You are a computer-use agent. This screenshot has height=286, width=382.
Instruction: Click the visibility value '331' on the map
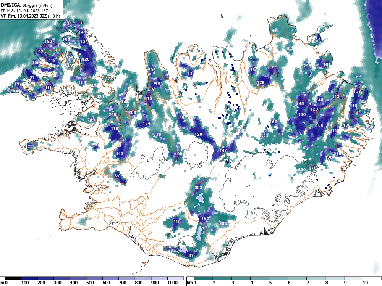click(x=68, y=23)
